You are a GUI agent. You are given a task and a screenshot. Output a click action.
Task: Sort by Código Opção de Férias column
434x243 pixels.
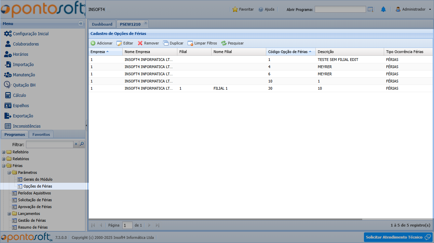(x=288, y=52)
